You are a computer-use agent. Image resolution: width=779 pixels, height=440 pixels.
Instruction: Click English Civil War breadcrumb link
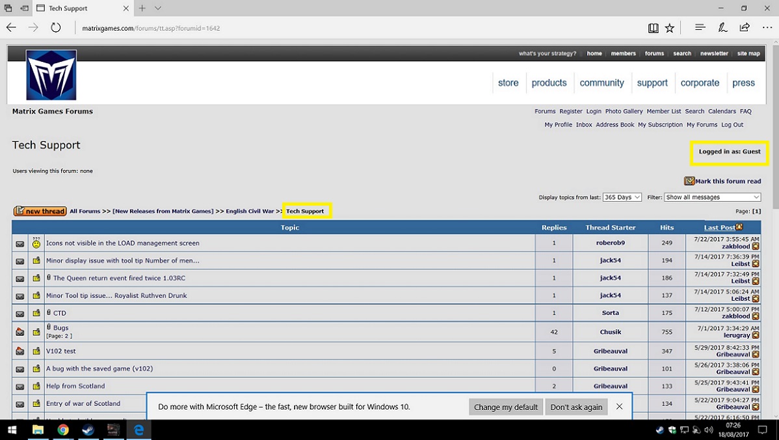click(250, 212)
